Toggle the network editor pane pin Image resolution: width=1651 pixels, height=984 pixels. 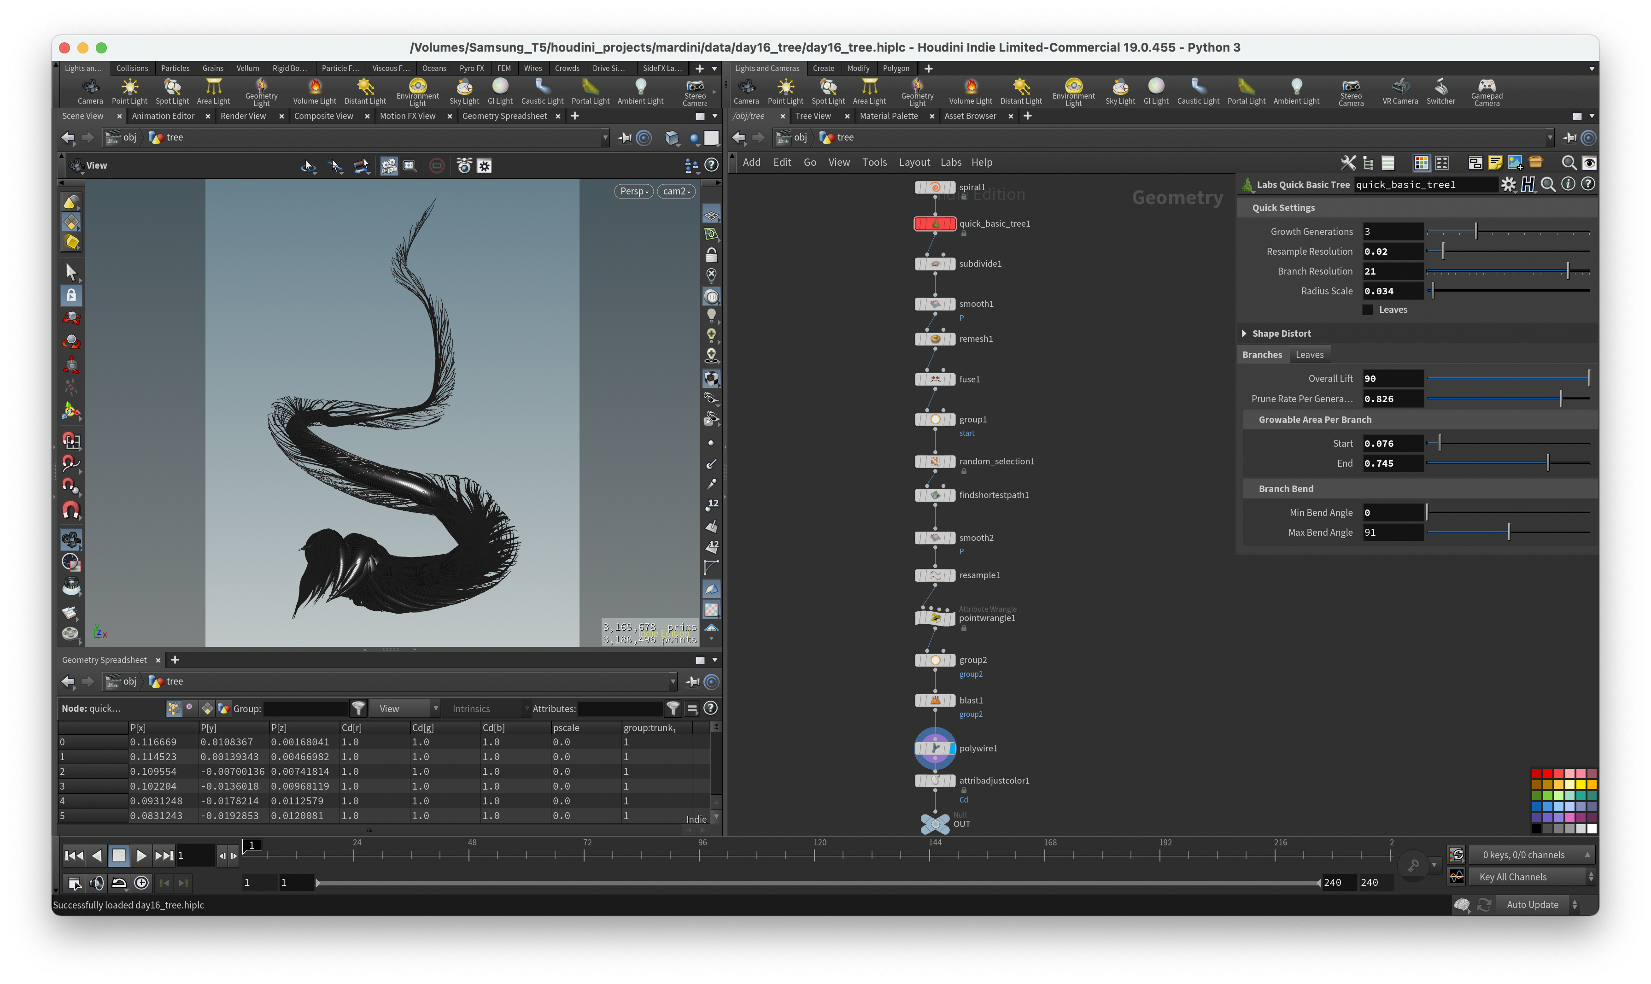pos(1569,138)
